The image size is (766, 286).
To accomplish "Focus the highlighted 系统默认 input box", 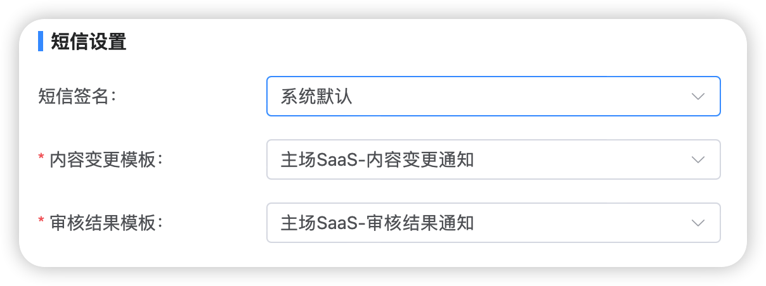I will coord(493,96).
